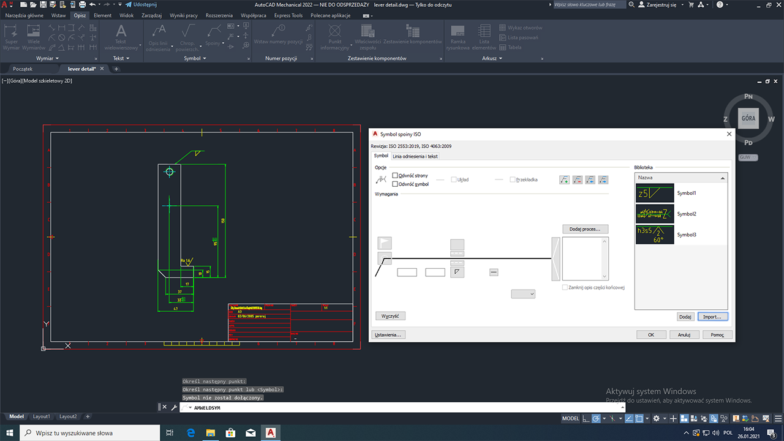Click the dash contour symbol button
Viewport: 784px width, 441px height.
[494, 272]
